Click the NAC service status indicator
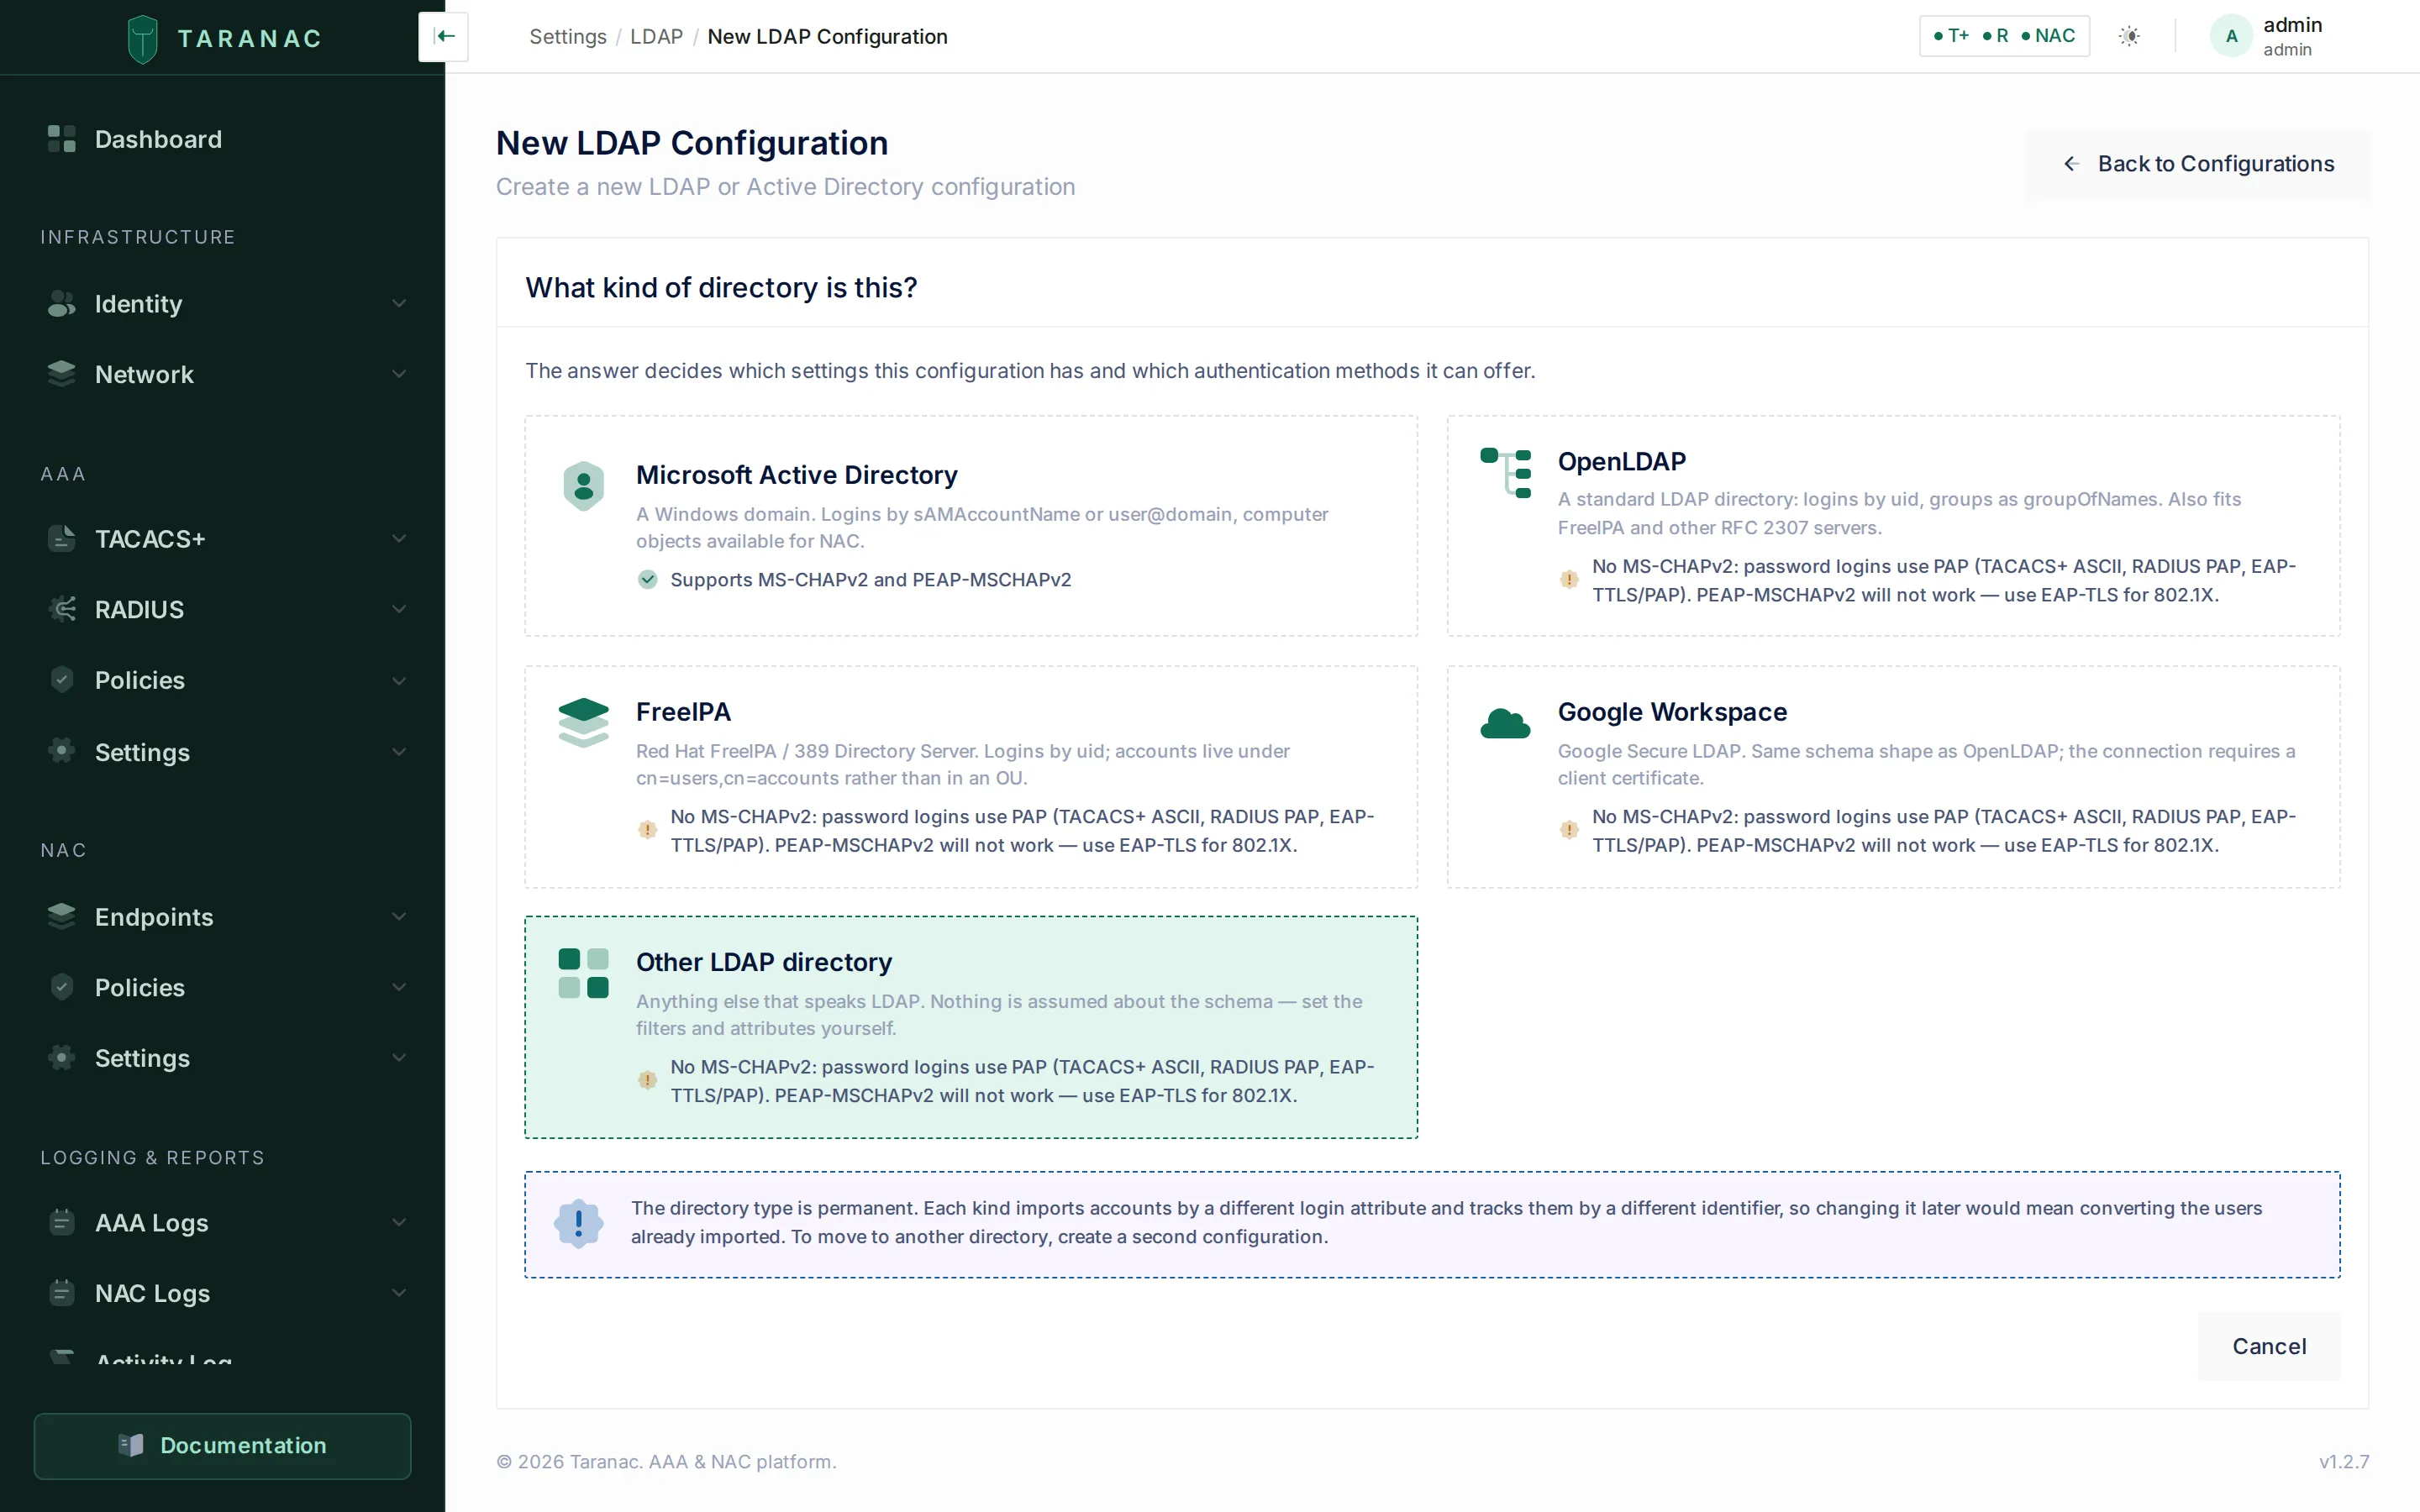Image resolution: width=2420 pixels, height=1512 pixels. coord(2048,36)
